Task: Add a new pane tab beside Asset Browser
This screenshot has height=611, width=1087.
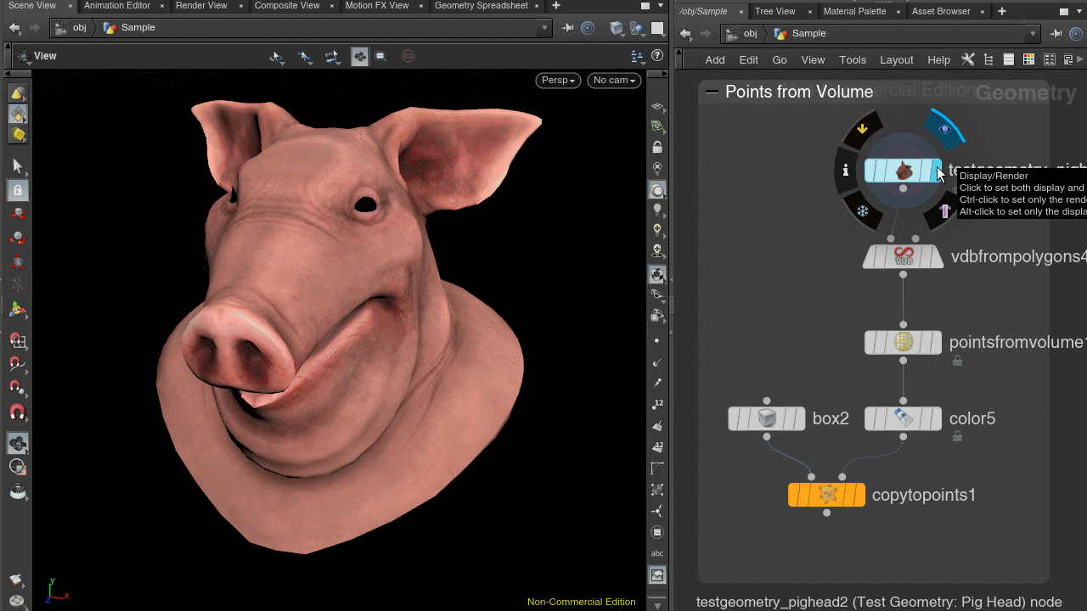Action: point(1002,11)
